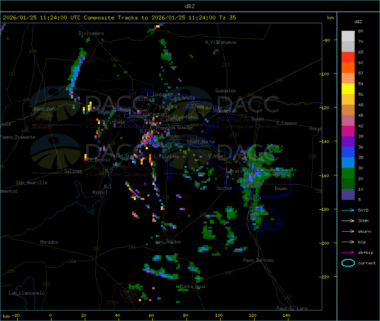Select the light blue 30 dBZ swatch
The width and height of the screenshot is (380, 321).
[348, 163]
